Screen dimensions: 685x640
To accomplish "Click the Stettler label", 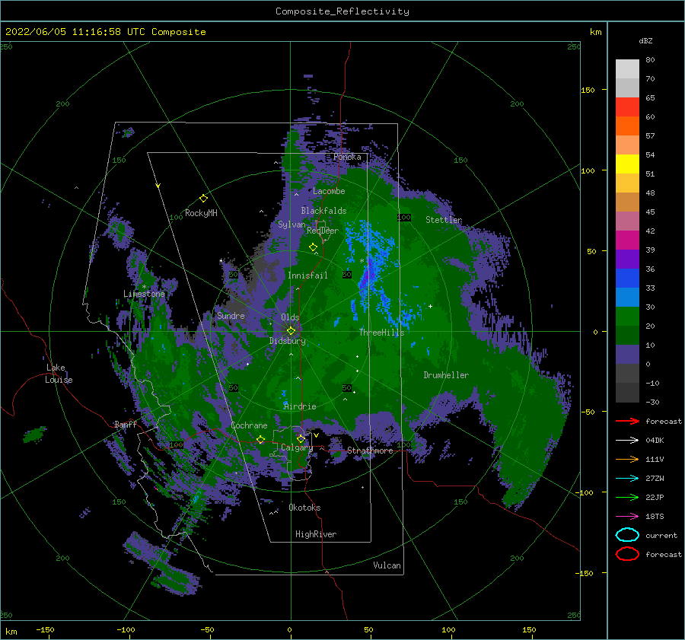I will (444, 220).
